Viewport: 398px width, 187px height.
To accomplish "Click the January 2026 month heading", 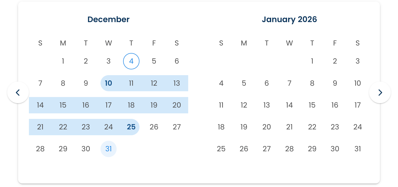I will [289, 19].
